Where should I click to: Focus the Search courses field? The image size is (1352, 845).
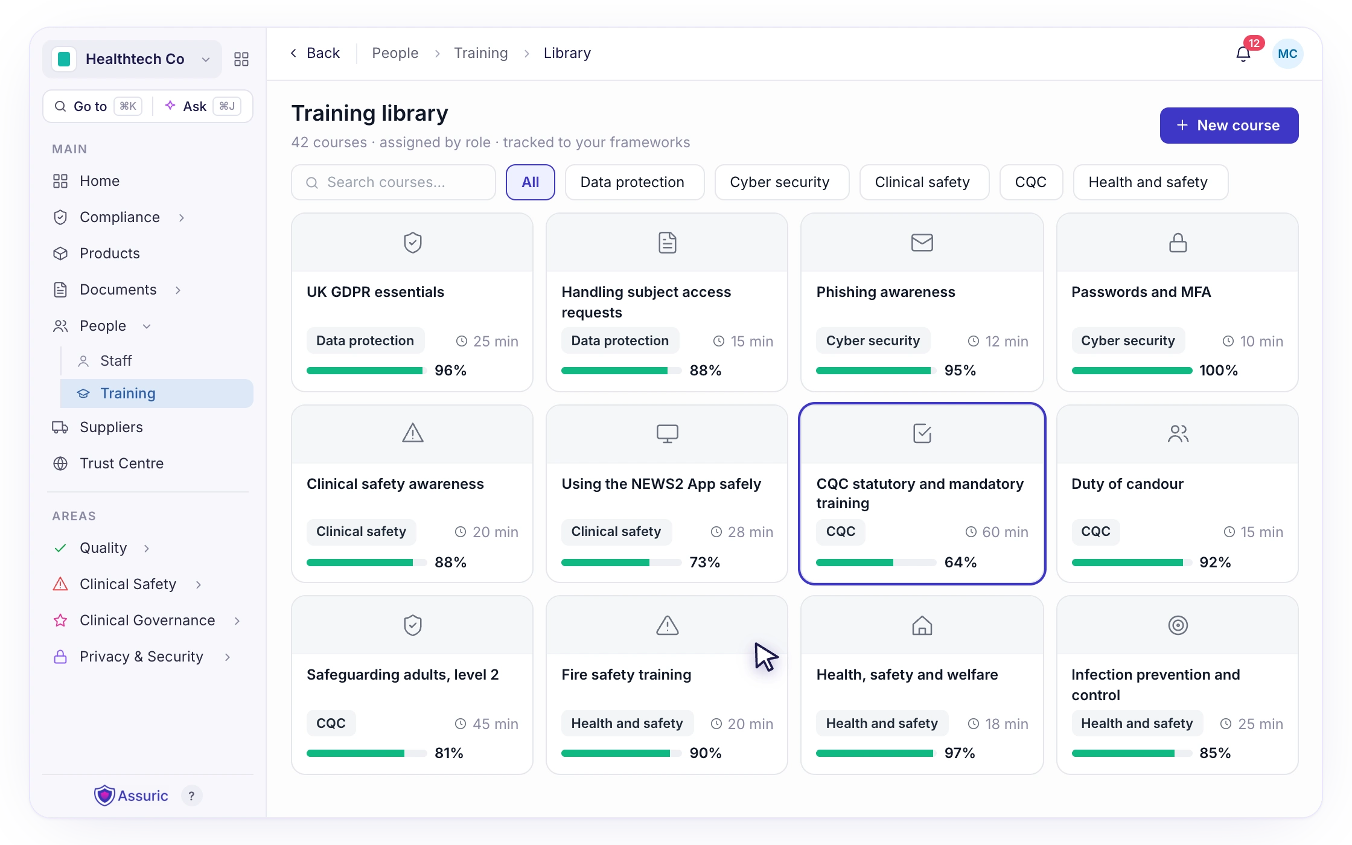(394, 182)
